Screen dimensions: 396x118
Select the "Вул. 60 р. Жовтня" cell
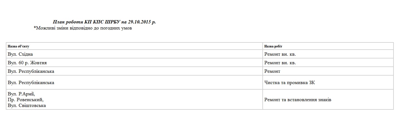click(27, 63)
